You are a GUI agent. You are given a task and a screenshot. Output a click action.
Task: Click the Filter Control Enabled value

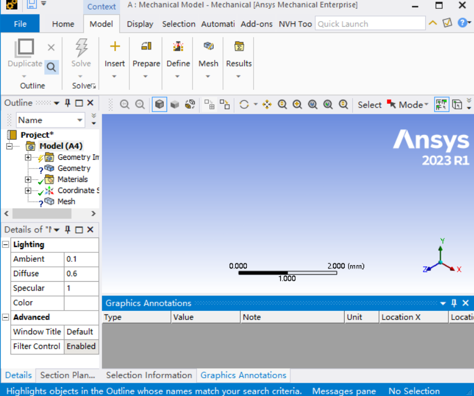click(81, 346)
